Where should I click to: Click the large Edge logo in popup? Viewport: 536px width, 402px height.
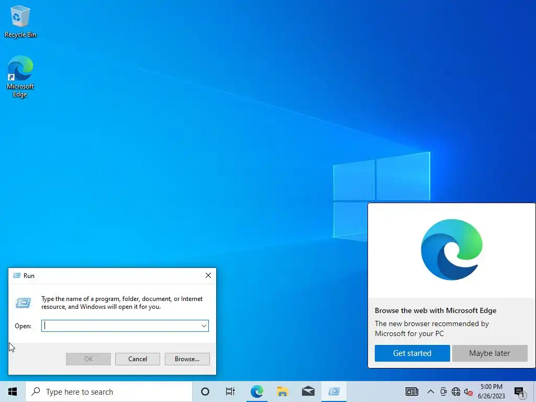pos(452,250)
